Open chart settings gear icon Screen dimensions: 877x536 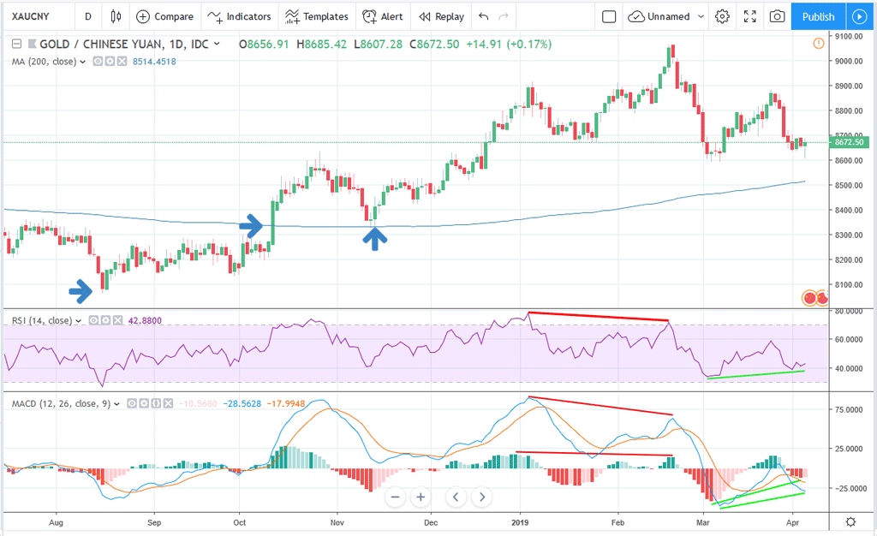722,16
